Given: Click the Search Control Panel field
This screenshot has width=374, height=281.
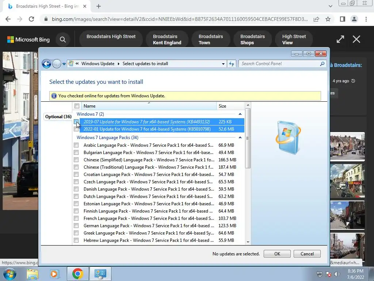Looking at the screenshot, I should coord(282,64).
